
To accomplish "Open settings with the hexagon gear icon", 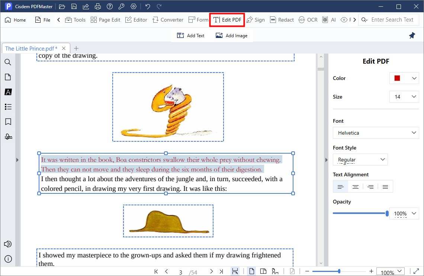I will point(133,6).
